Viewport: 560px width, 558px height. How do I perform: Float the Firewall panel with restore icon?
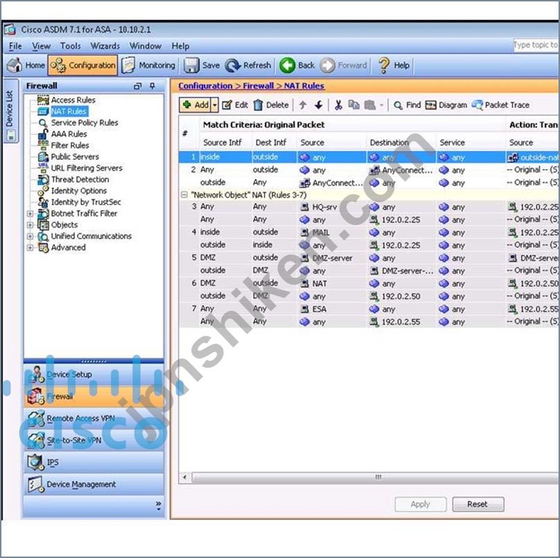(137, 86)
